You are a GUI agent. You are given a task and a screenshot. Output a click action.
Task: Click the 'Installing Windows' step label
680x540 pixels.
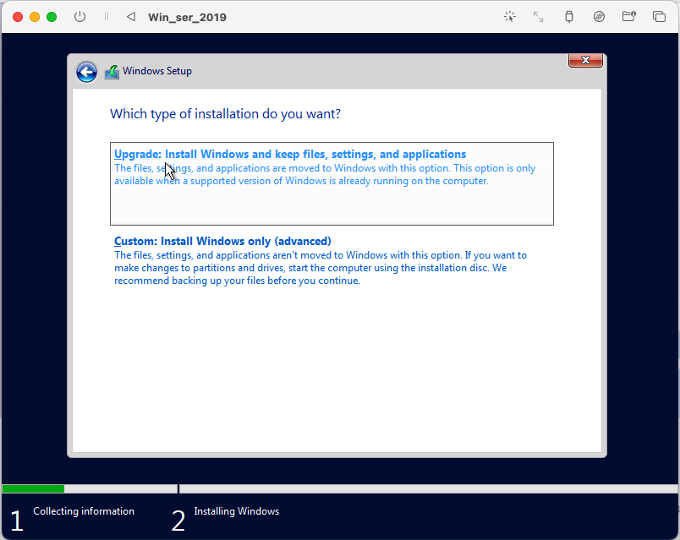pyautogui.click(x=236, y=511)
